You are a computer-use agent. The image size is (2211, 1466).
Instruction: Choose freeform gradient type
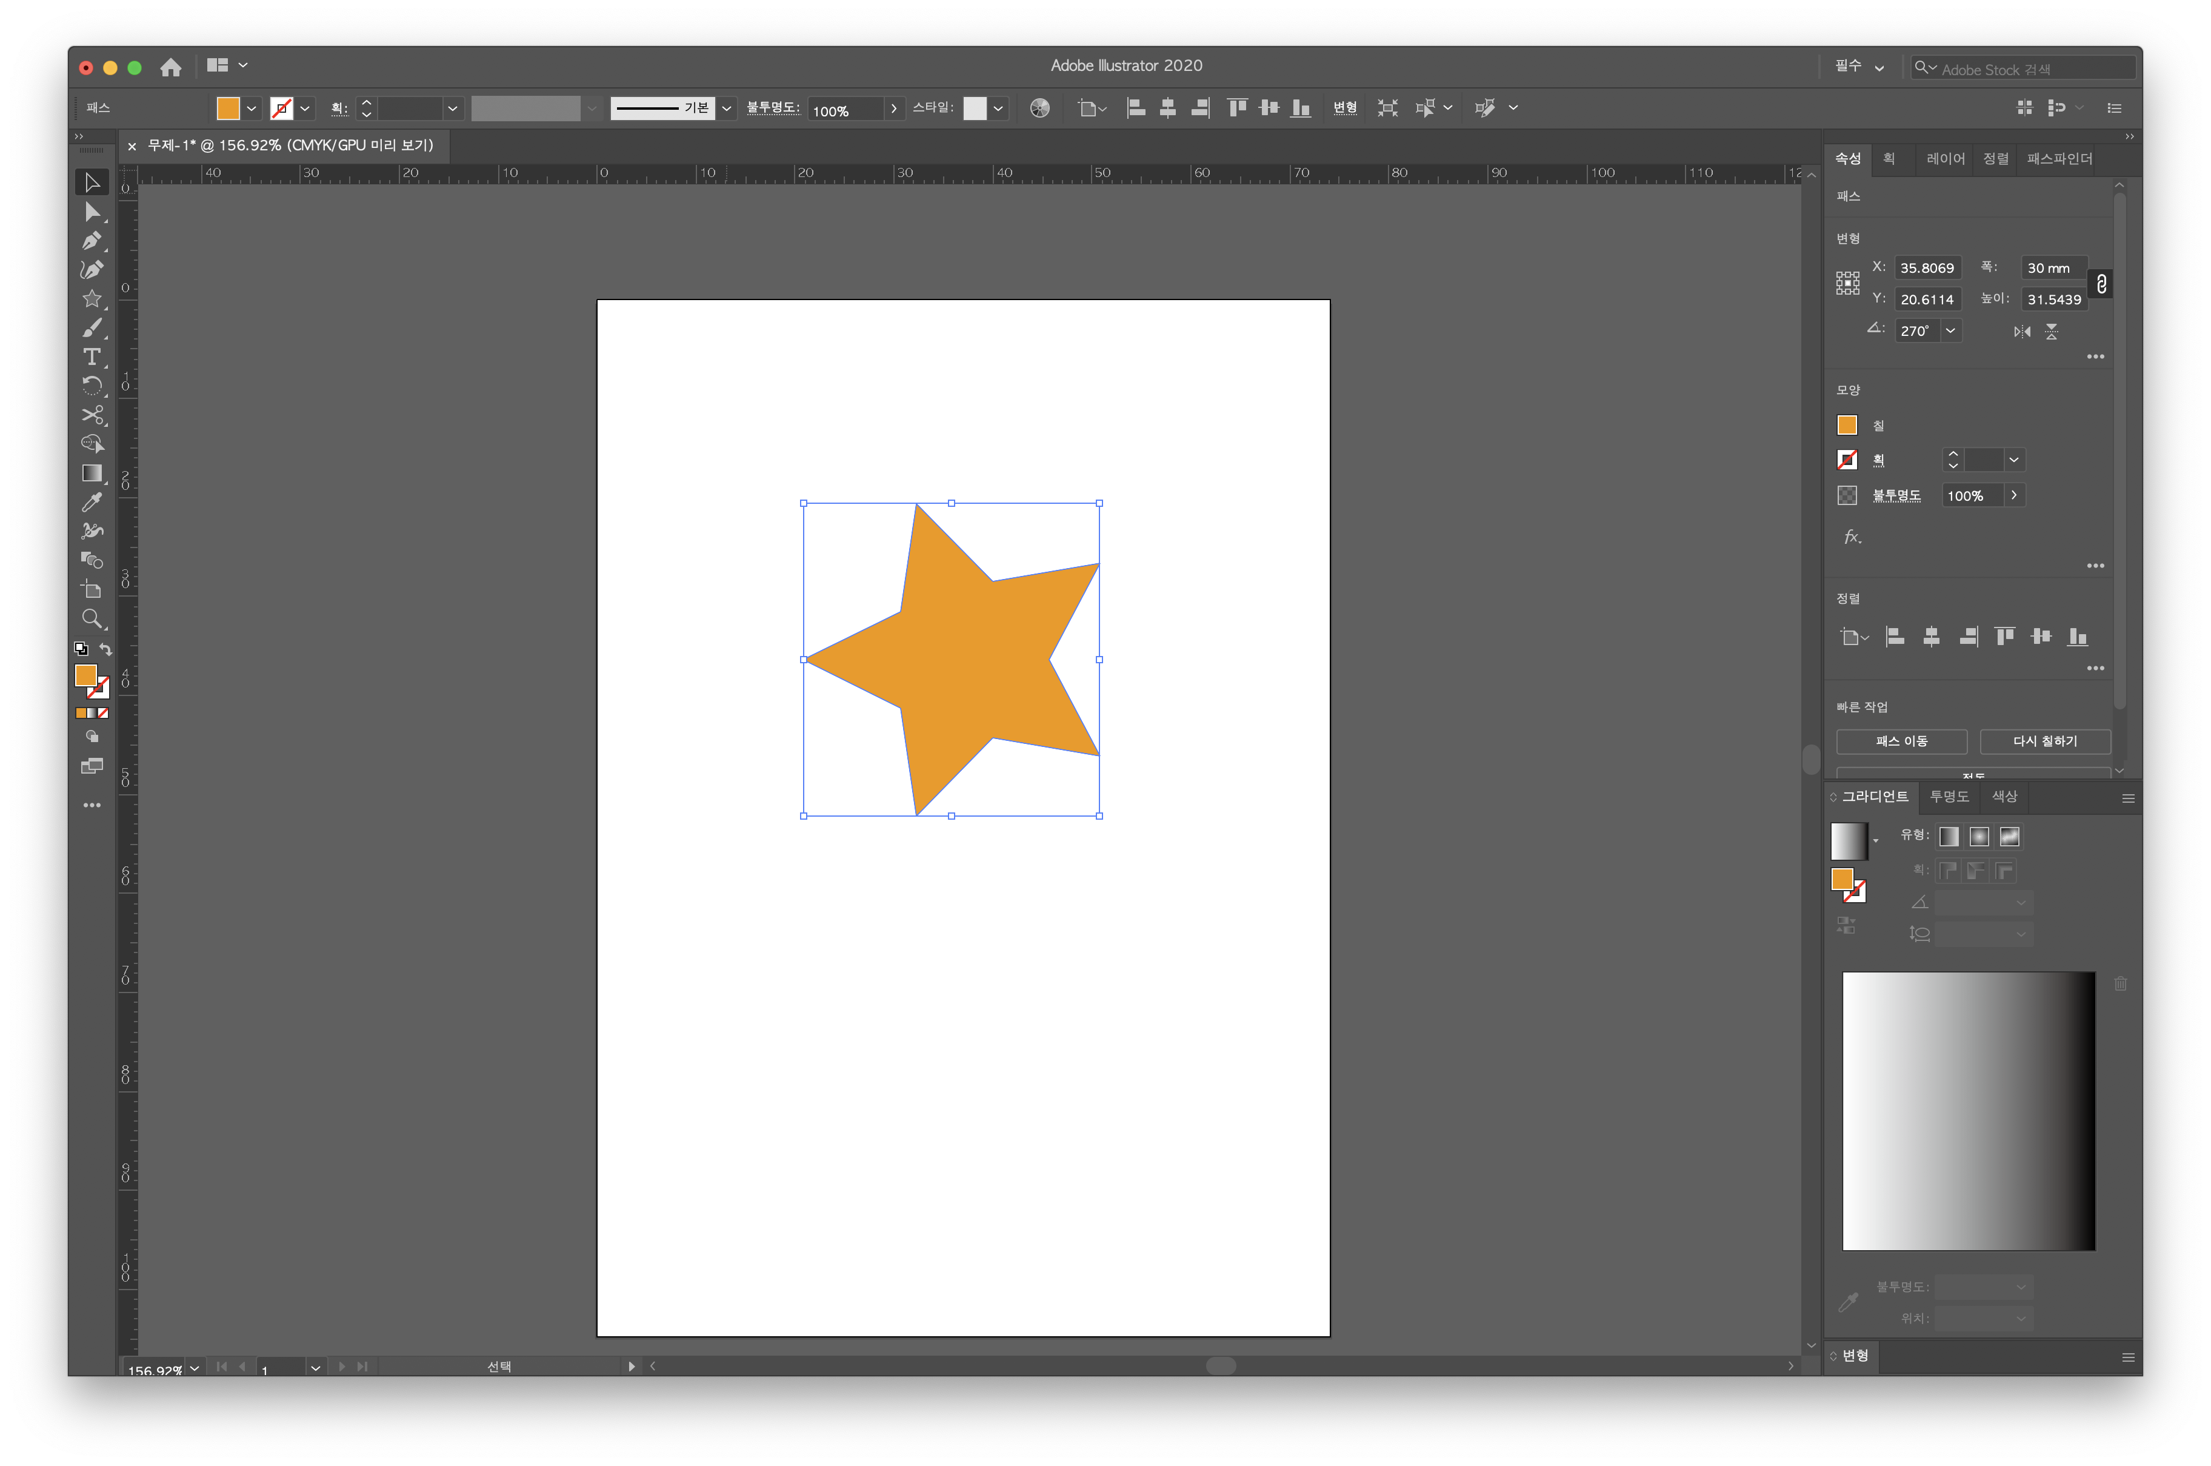[2010, 837]
